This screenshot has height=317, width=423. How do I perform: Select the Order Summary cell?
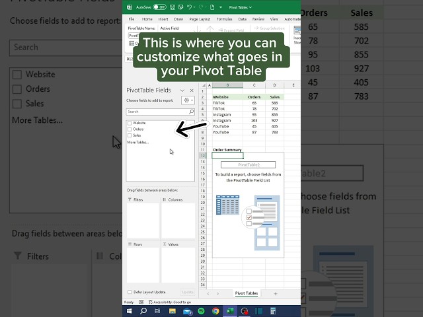coord(227,150)
